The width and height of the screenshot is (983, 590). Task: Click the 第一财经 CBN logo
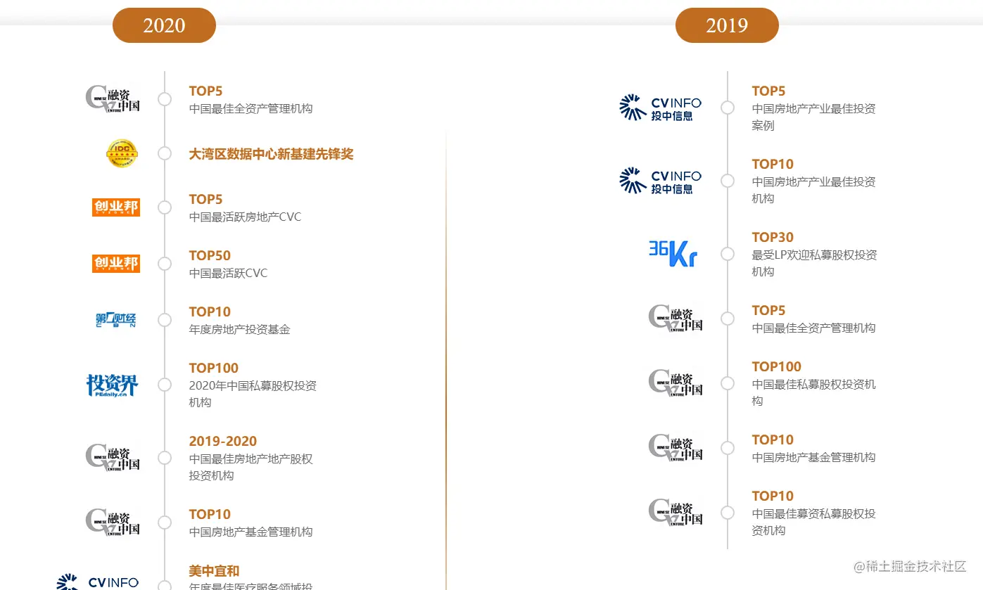pos(115,320)
